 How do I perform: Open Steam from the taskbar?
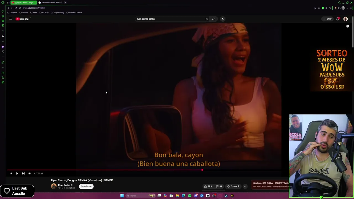coord(226,196)
